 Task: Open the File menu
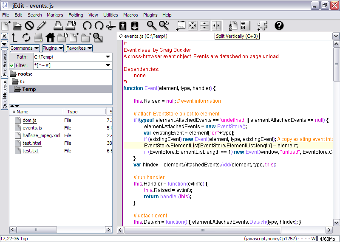(6, 15)
